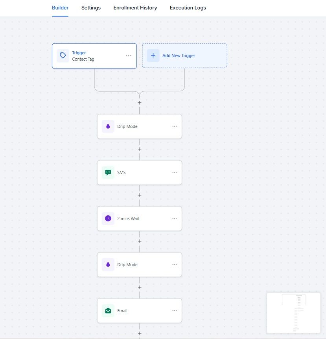
Task: Select the clock icon on 2 mins Wait
Action: coord(108,219)
